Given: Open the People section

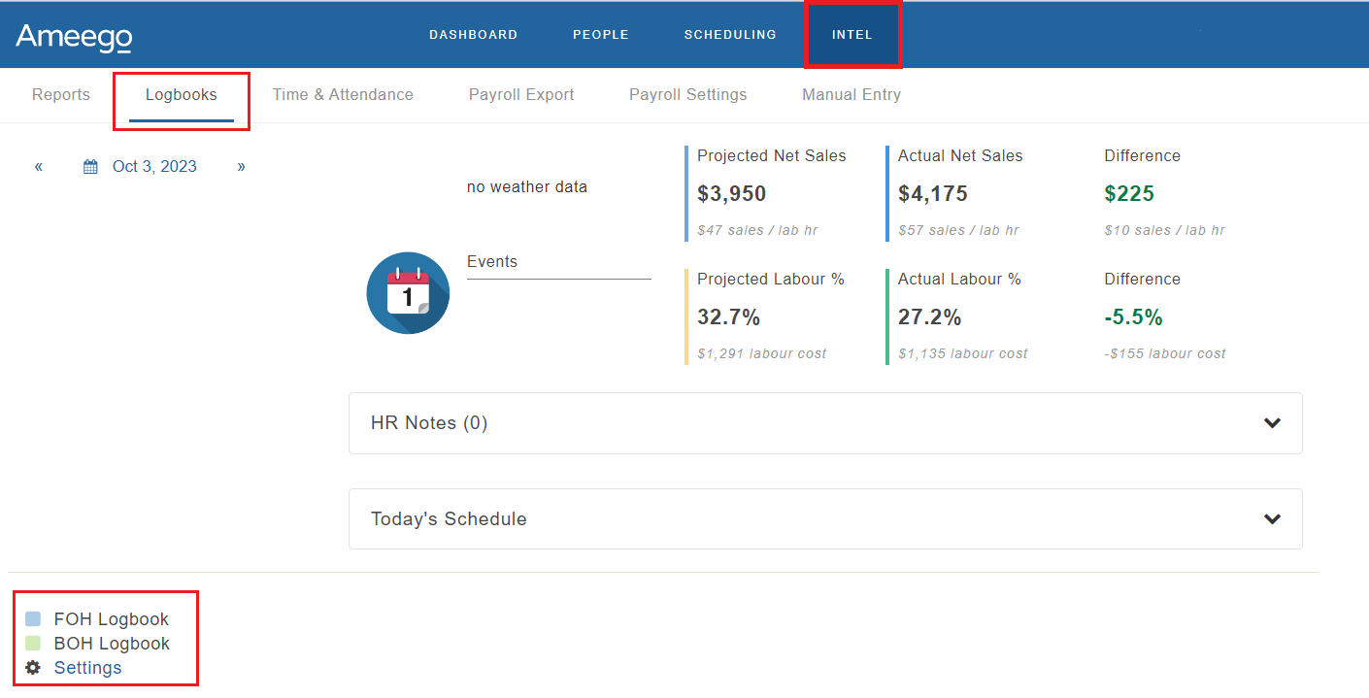Looking at the screenshot, I should (600, 34).
